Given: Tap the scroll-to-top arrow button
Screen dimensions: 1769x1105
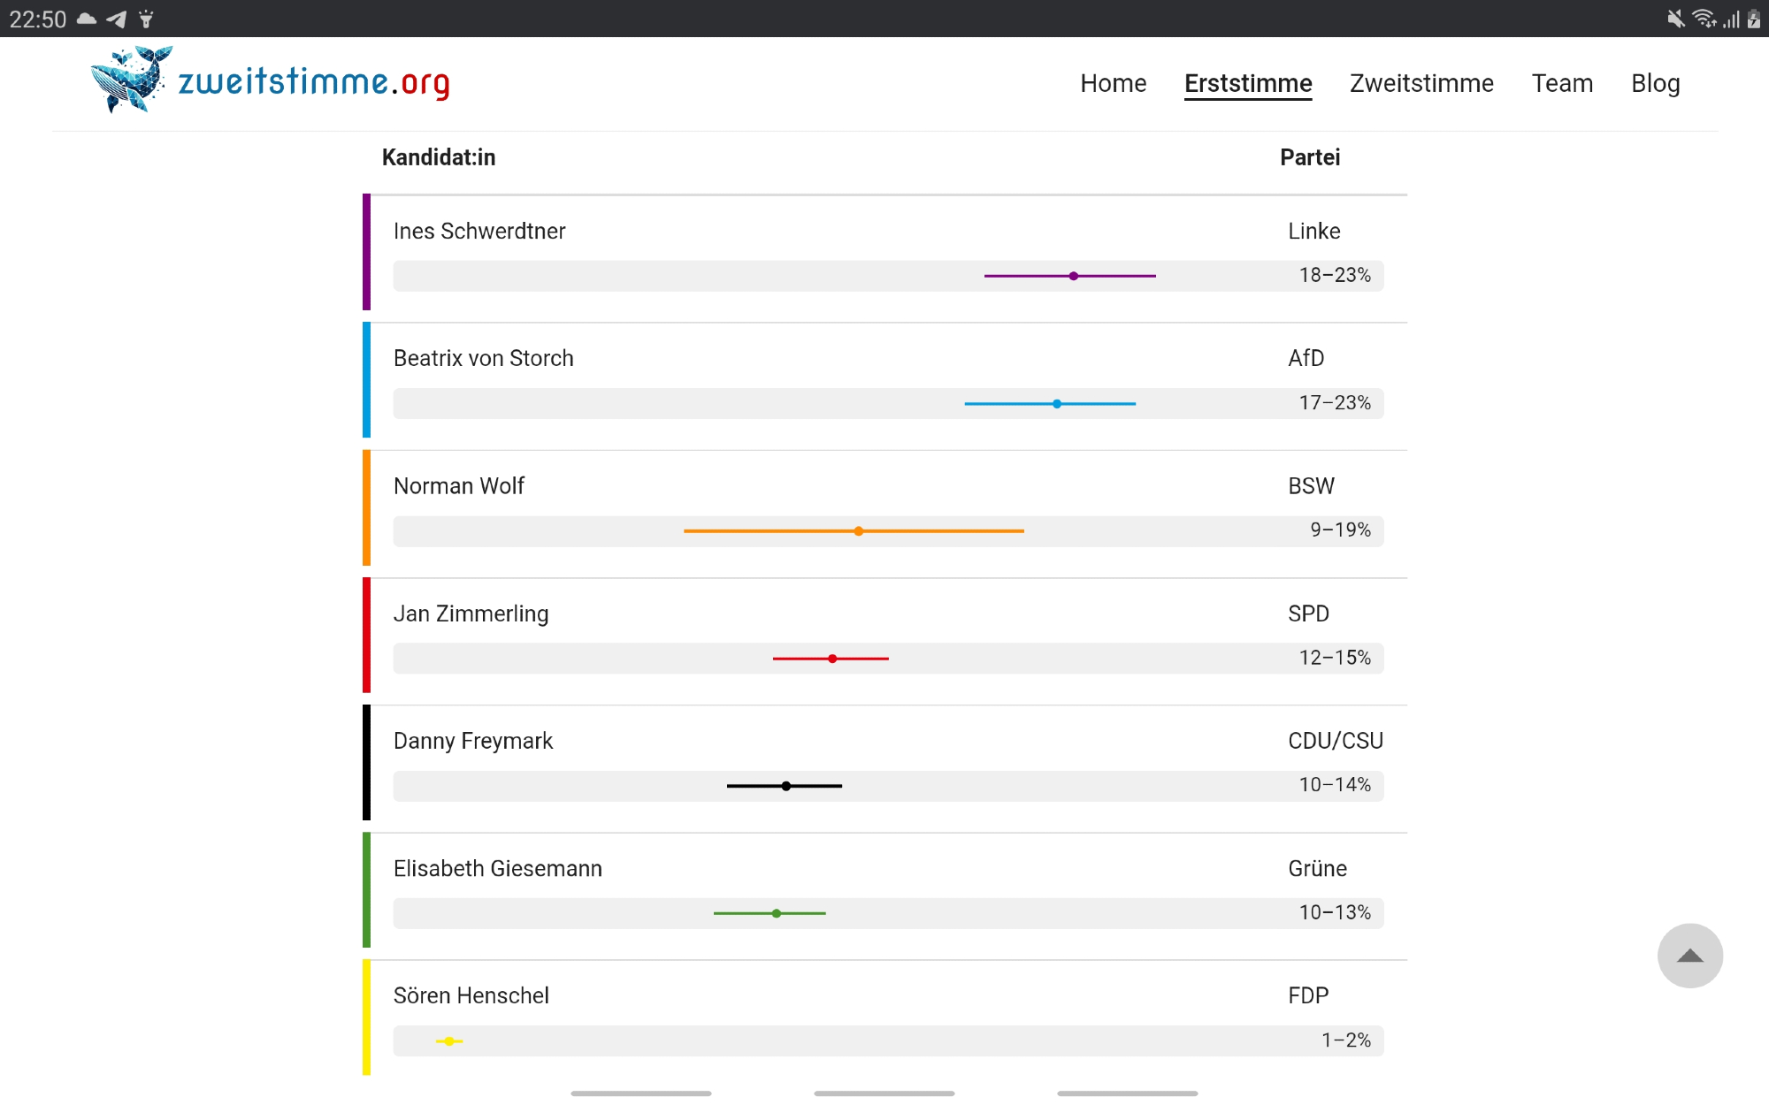Looking at the screenshot, I should (1689, 956).
